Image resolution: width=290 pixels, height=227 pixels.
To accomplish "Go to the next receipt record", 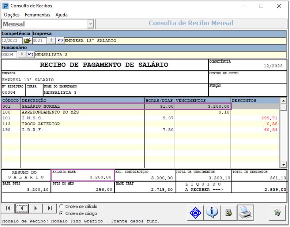I will pyautogui.click(x=36, y=208).
